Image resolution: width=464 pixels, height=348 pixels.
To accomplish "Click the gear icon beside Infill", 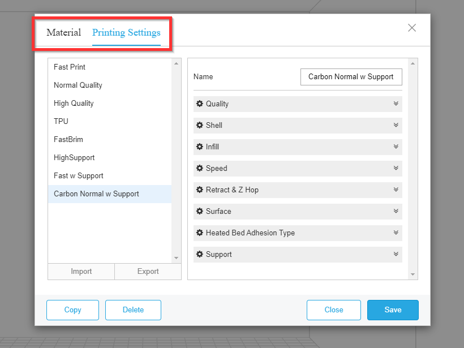I will tap(199, 147).
